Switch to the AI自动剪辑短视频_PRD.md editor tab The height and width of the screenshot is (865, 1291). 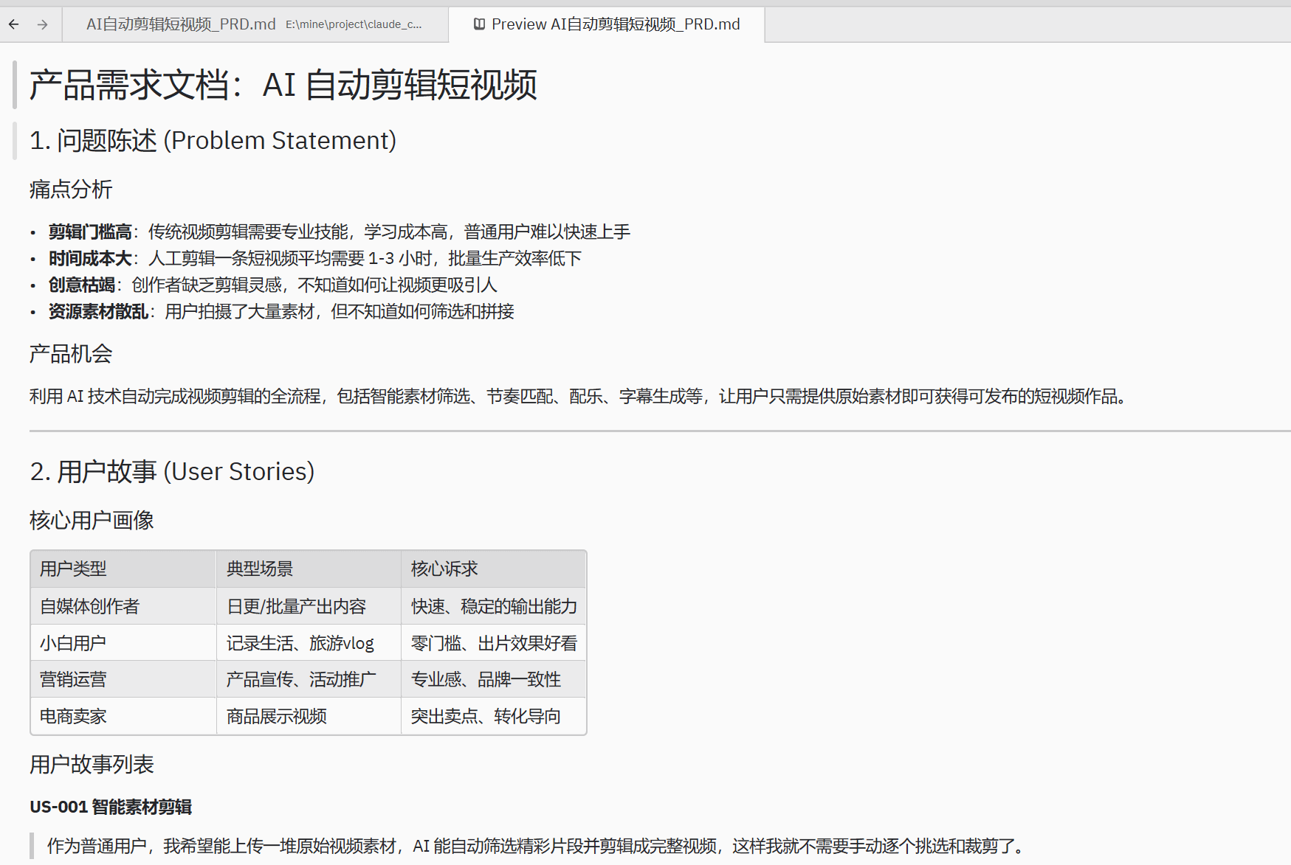pyautogui.click(x=181, y=24)
